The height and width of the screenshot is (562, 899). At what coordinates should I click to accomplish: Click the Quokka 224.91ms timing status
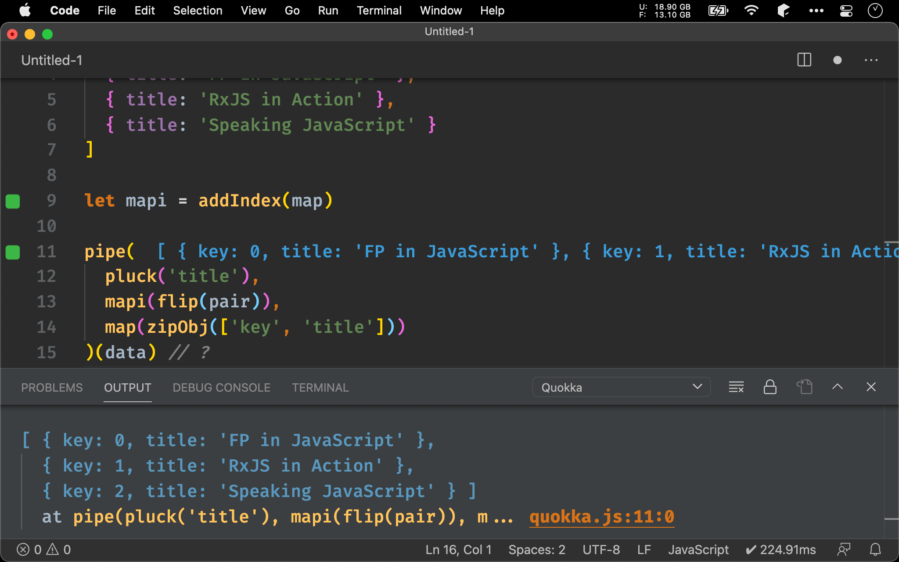click(780, 550)
